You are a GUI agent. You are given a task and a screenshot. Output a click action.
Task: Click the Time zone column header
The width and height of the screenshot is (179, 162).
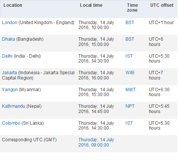pyautogui.click(x=132, y=8)
